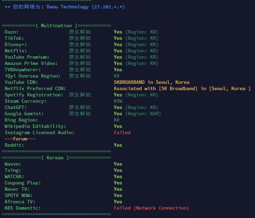Click the ChatGPT: label

(16, 107)
